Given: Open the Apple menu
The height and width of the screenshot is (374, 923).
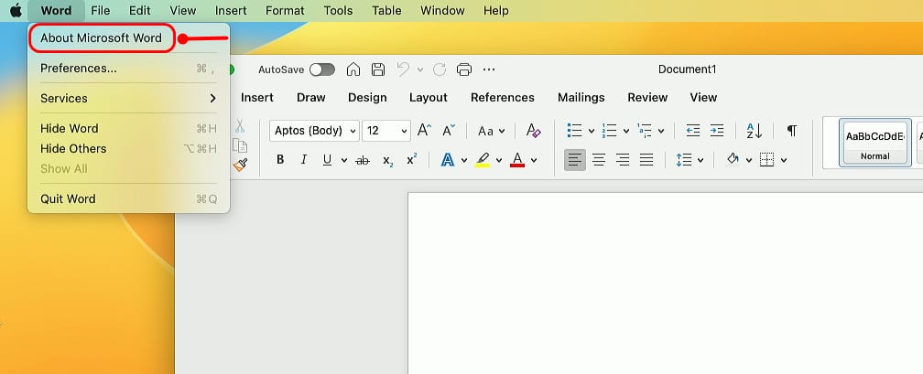Looking at the screenshot, I should pyautogui.click(x=16, y=11).
